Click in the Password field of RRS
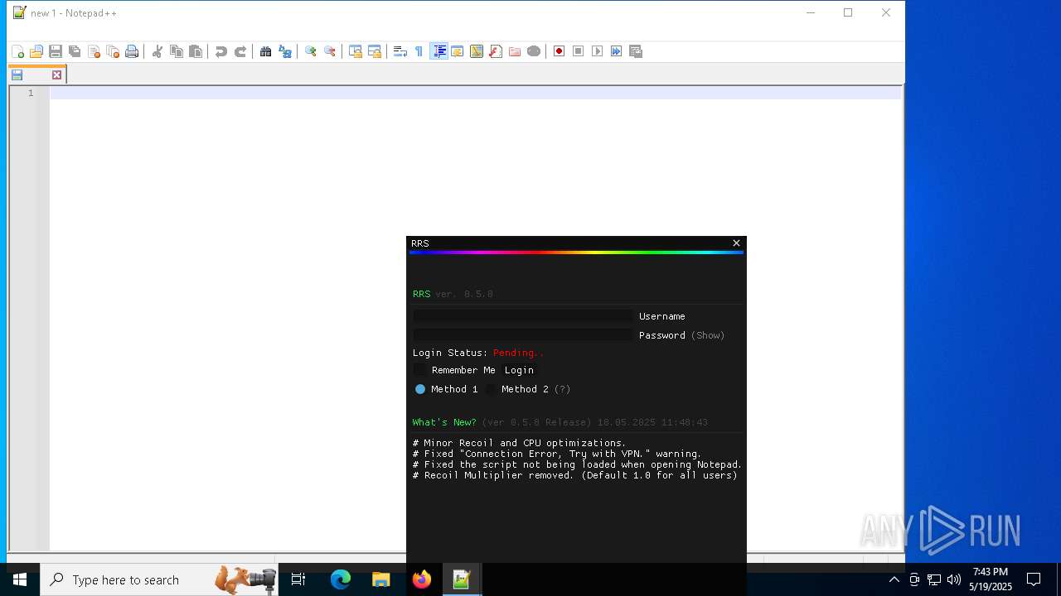 point(523,335)
